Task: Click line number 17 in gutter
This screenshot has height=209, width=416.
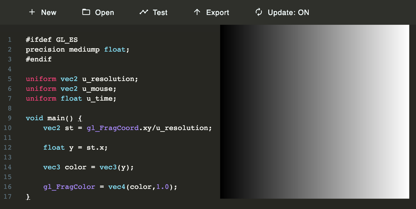Action: 7,196
